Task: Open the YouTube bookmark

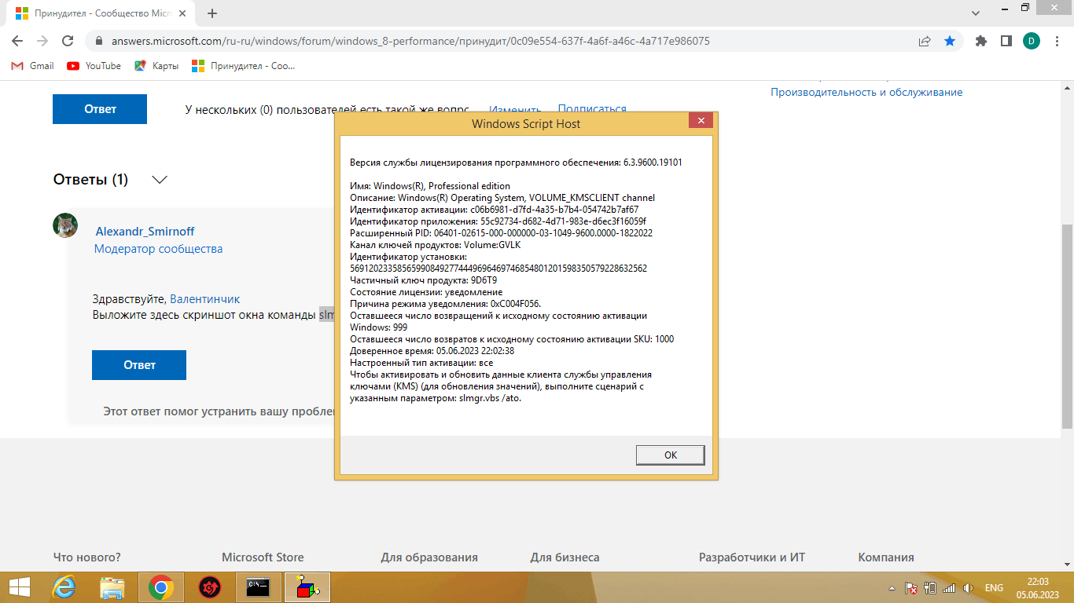Action: point(94,66)
